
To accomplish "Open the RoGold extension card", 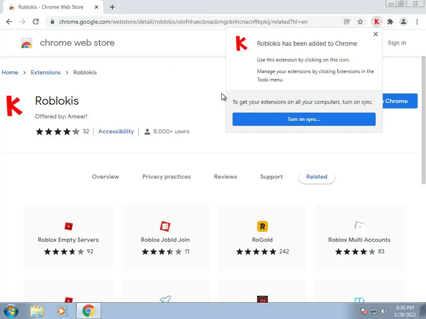I will coord(262,238).
